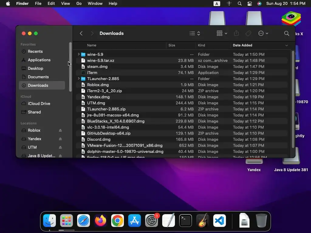Launch Firefox from the Dock
This screenshot has height=233, width=311.
[x=100, y=221]
